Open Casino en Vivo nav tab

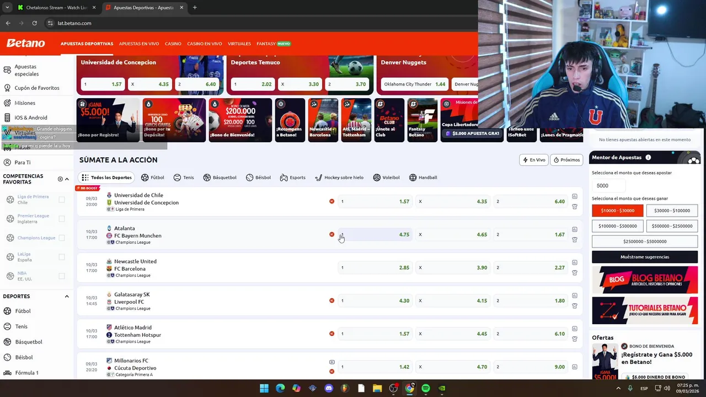coord(205,44)
